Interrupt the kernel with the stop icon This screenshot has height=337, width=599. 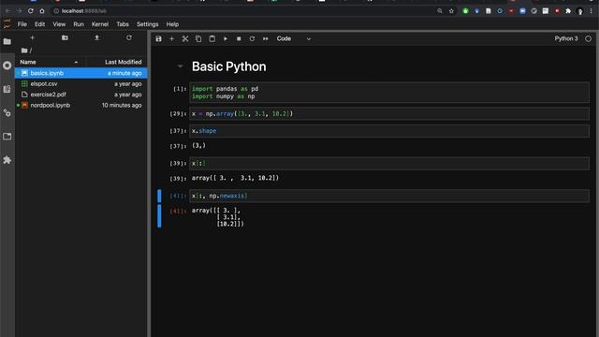[x=239, y=38]
